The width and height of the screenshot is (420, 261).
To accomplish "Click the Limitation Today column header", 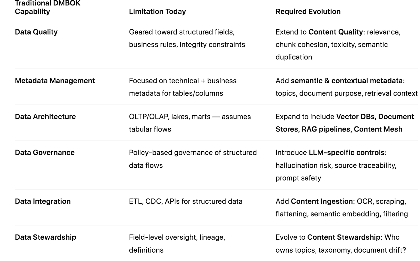I will pyautogui.click(x=157, y=12).
